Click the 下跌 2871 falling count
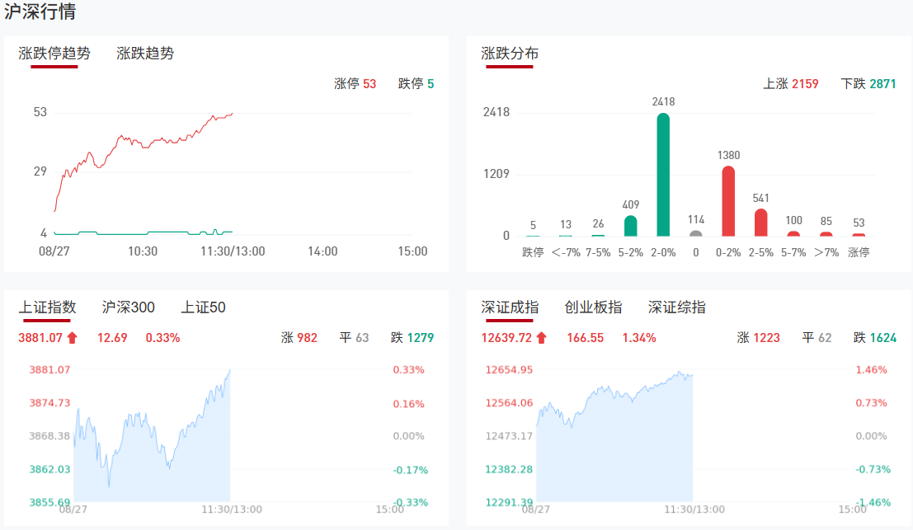The width and height of the screenshot is (913, 530). pyautogui.click(x=868, y=84)
